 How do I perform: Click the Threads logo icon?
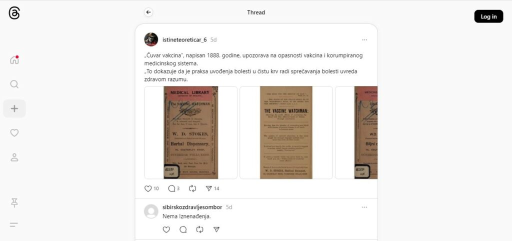(x=14, y=13)
